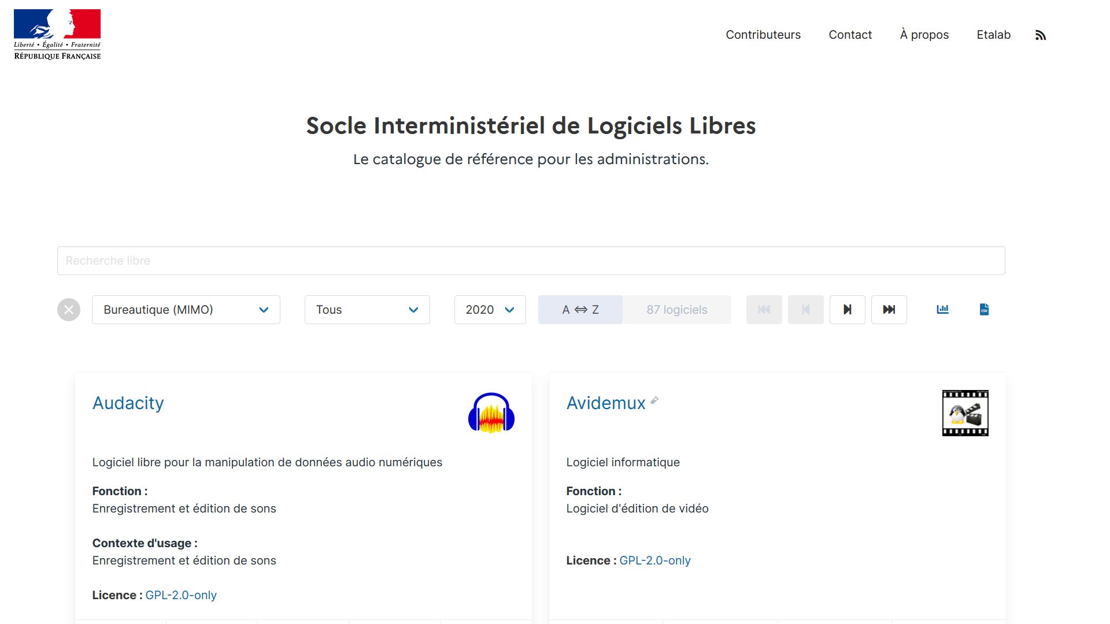The image size is (1110, 624).
Task: Open GPL-2.0-only licence link in Audacity card
Action: point(181,595)
